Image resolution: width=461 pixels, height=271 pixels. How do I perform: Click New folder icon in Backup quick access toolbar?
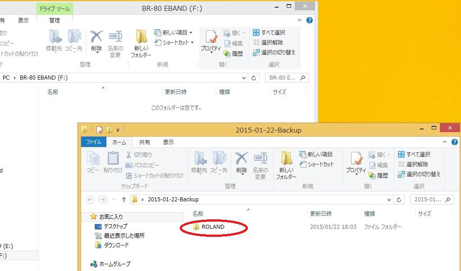tap(109, 129)
